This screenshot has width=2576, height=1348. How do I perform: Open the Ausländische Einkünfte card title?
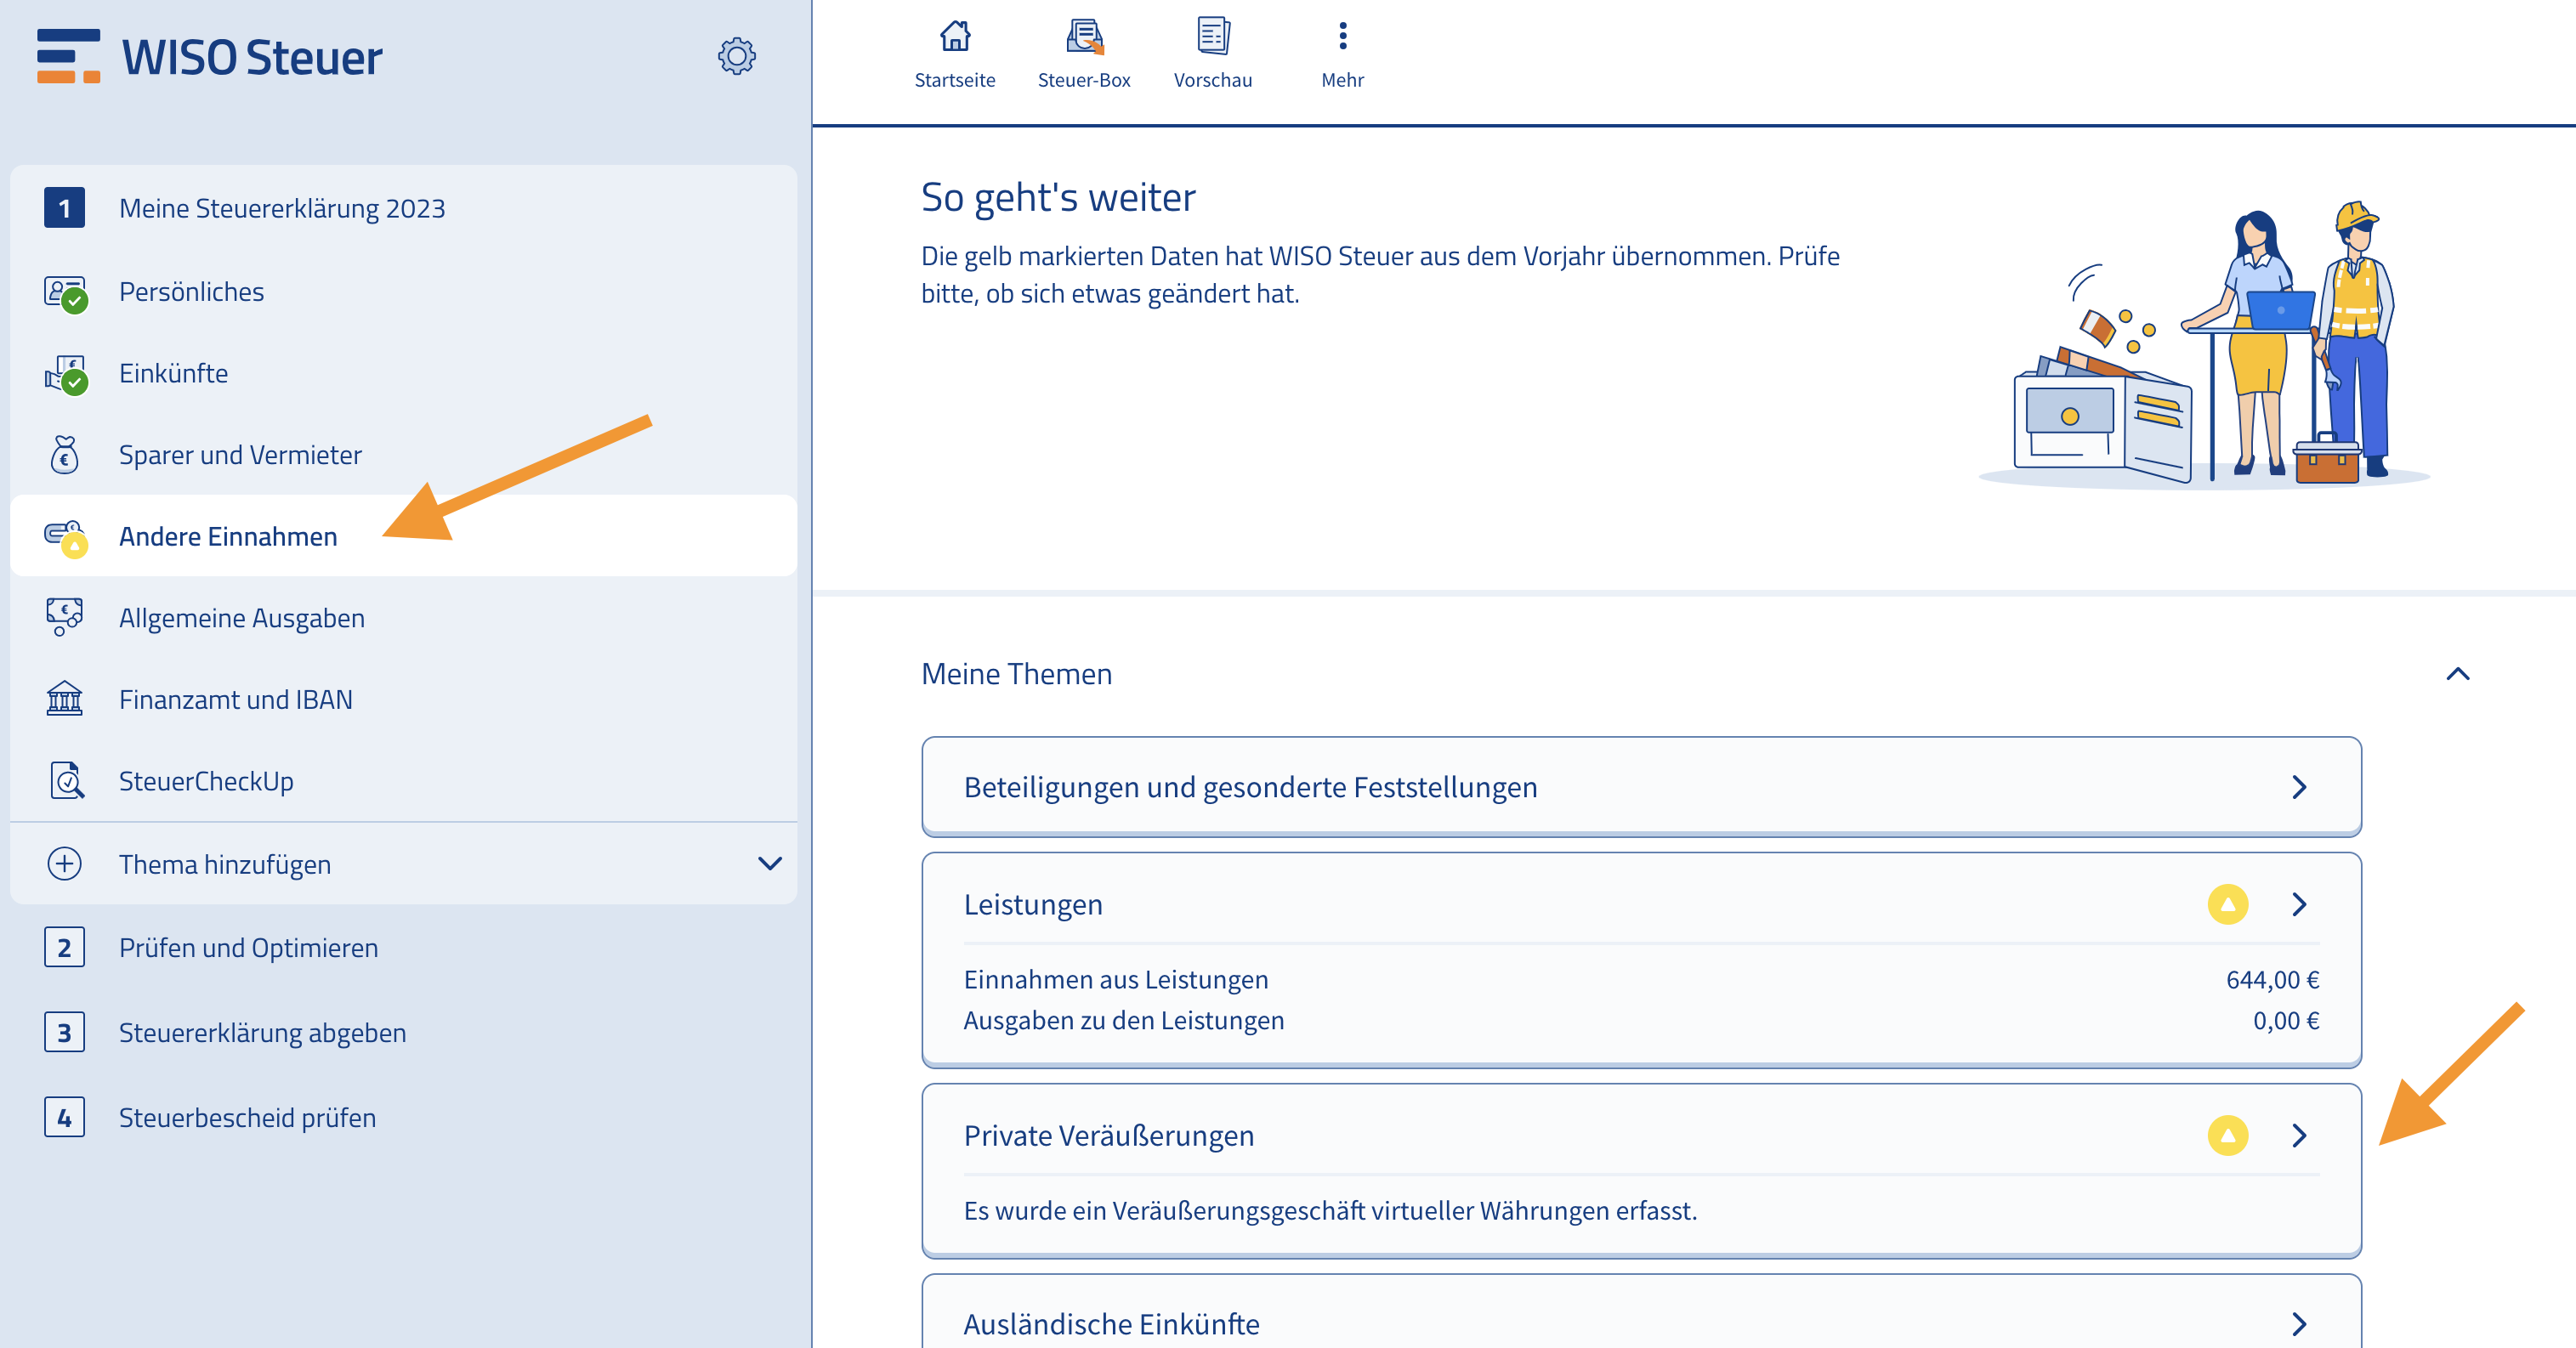[x=1111, y=1324]
